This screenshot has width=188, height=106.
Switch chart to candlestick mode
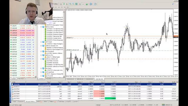[64, 4]
